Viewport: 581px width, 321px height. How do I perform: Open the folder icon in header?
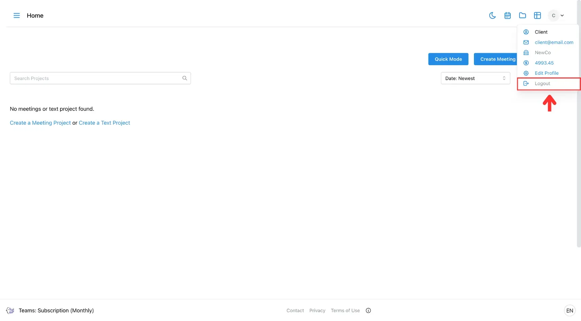click(523, 16)
